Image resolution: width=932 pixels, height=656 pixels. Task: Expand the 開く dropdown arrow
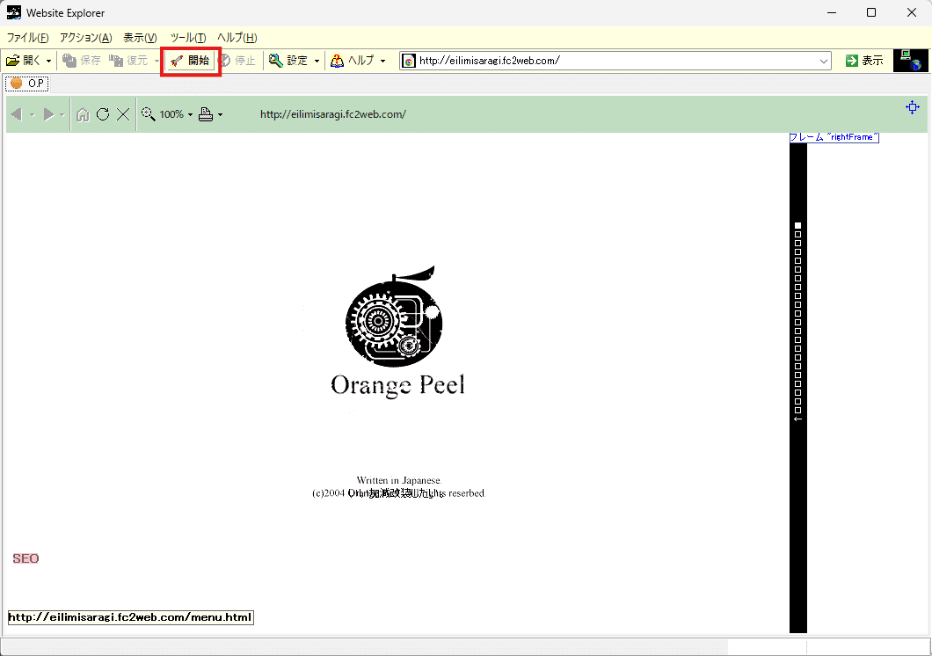[x=48, y=61]
